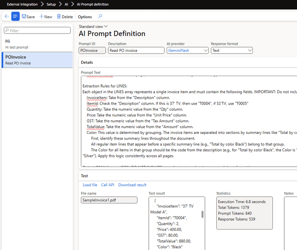The image size is (297, 250).
Task: Click the Download result link
Action: [132, 185]
